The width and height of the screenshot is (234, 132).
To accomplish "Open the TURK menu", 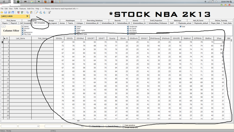I will pos(16,9).
